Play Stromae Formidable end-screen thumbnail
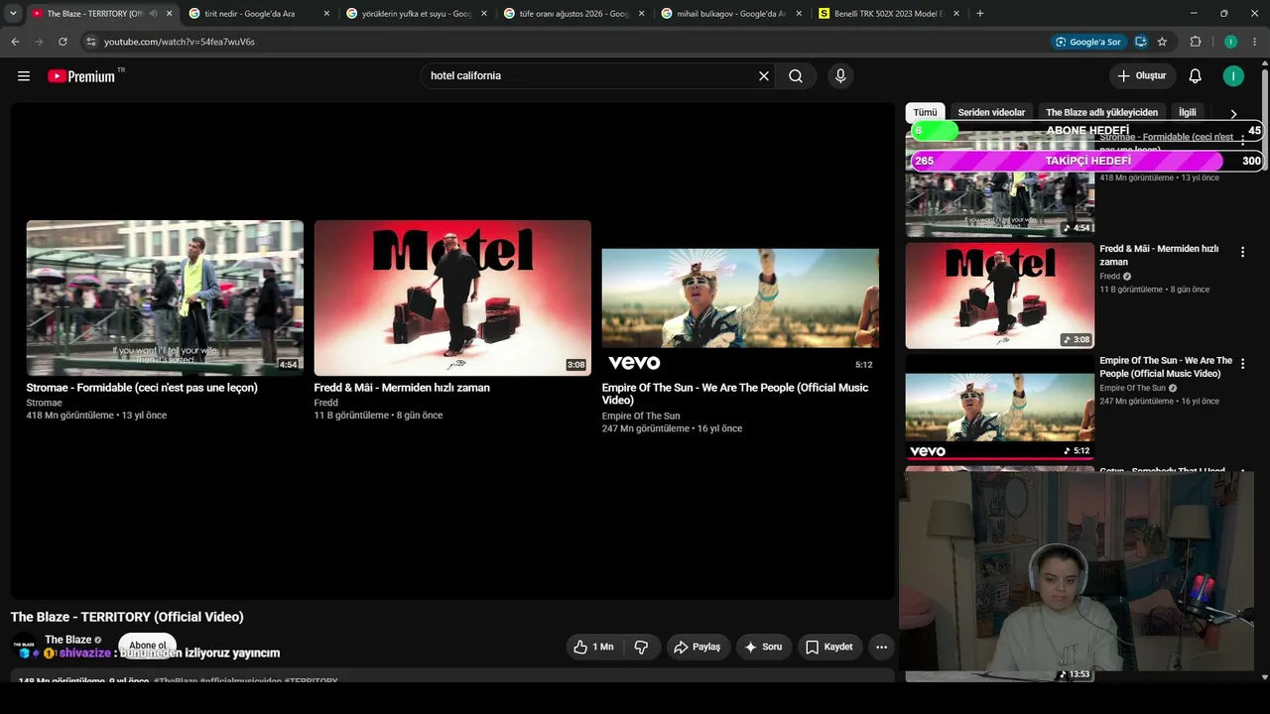 [x=165, y=297]
